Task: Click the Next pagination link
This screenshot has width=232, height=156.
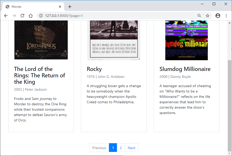Action: (131, 148)
